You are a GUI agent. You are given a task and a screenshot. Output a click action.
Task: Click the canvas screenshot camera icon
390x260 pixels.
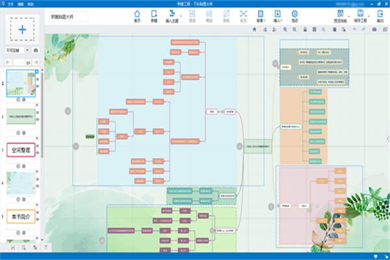[x=374, y=29]
